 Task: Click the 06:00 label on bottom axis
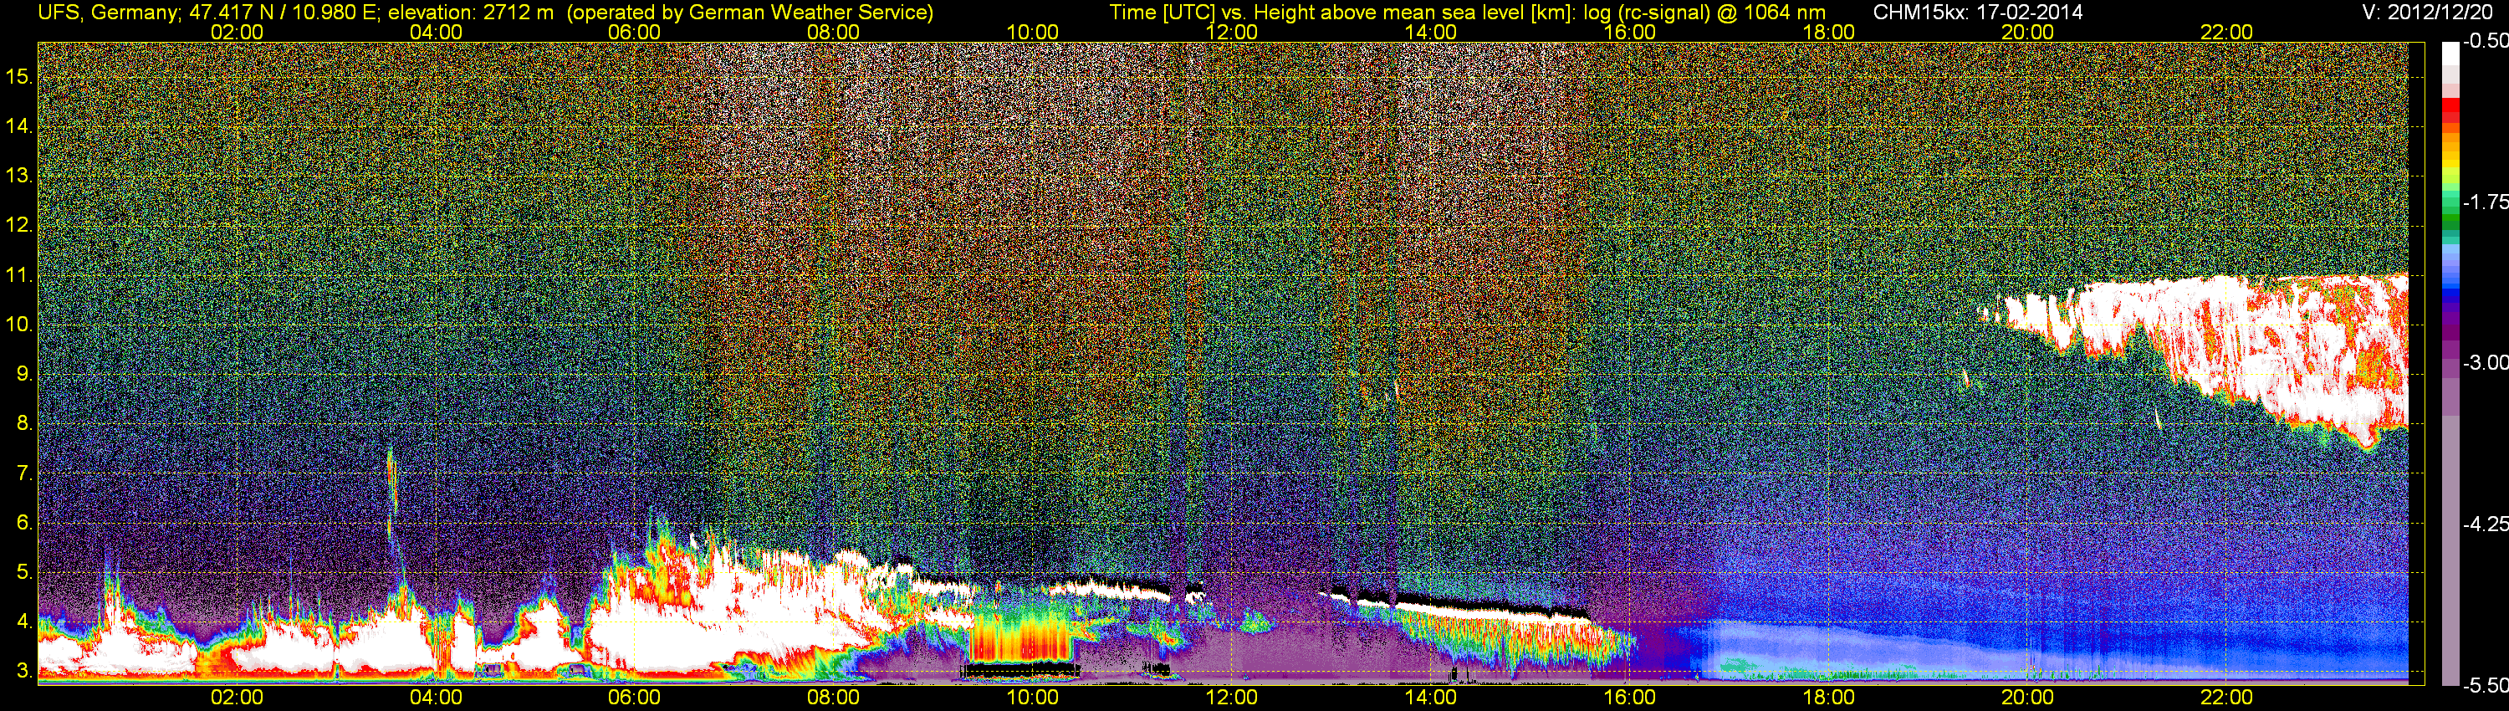pos(634,698)
